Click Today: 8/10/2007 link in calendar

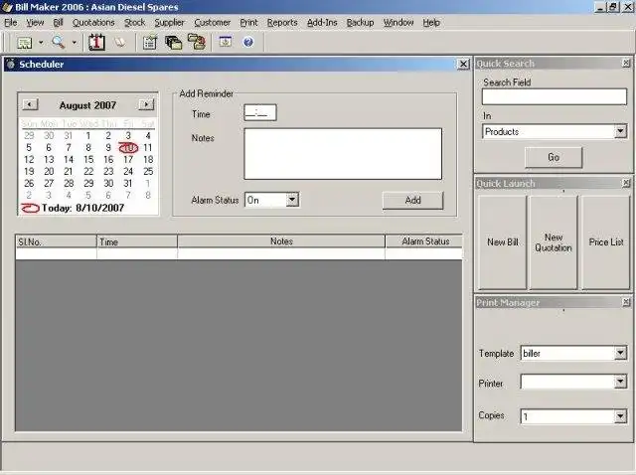82,208
